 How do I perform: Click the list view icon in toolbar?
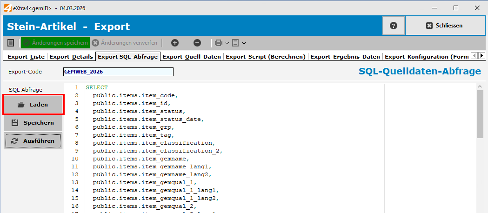click(x=11, y=43)
